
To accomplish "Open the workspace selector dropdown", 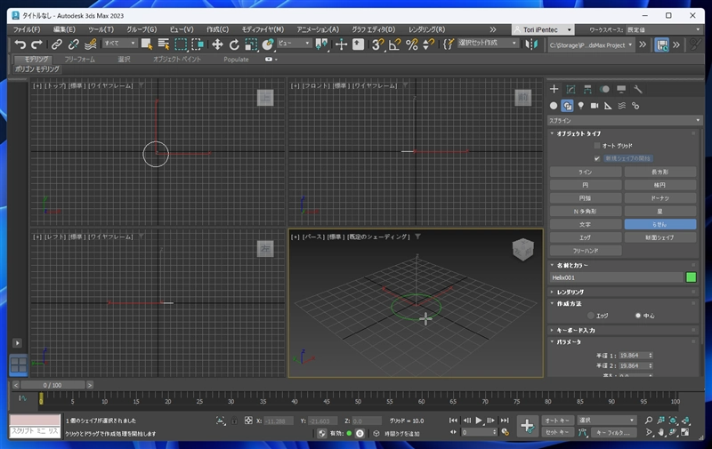I will tap(664, 29).
